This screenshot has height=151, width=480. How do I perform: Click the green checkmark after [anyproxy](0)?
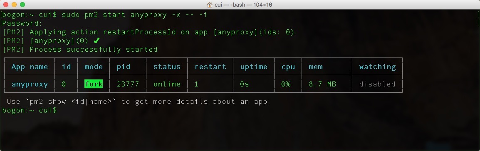tap(97, 41)
